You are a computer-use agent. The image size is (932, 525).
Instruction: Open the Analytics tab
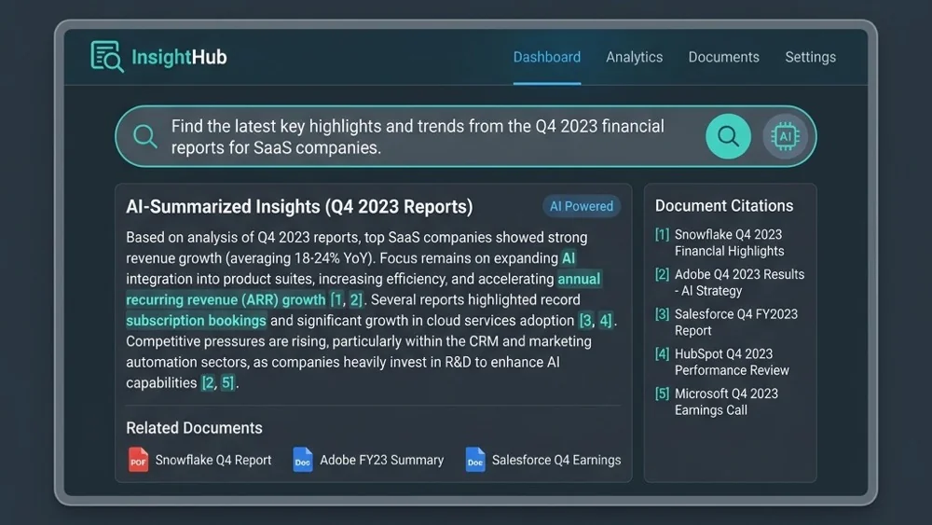pos(634,57)
